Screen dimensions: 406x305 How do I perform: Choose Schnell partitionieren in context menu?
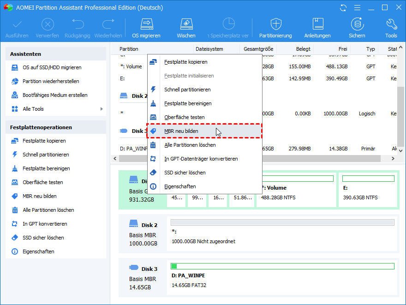pos(204,90)
